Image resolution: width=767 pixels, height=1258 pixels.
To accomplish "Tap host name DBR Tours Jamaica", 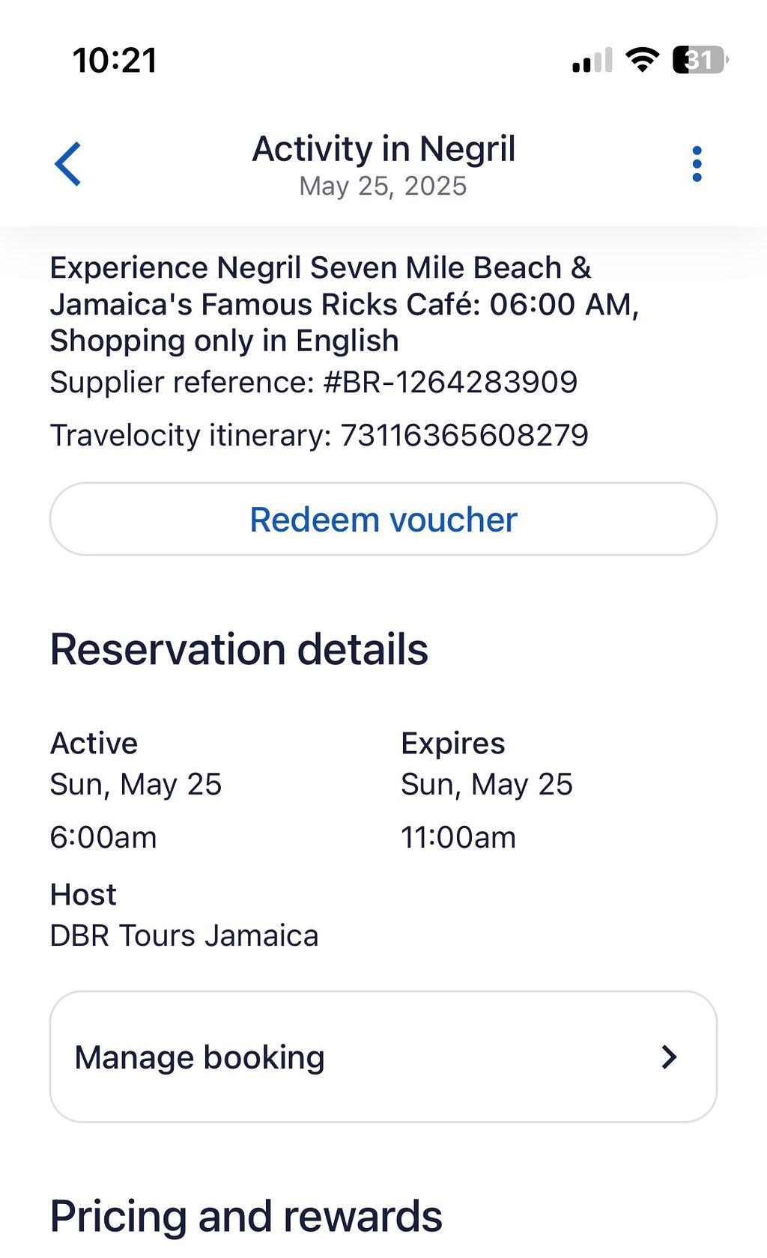I will (184, 935).
